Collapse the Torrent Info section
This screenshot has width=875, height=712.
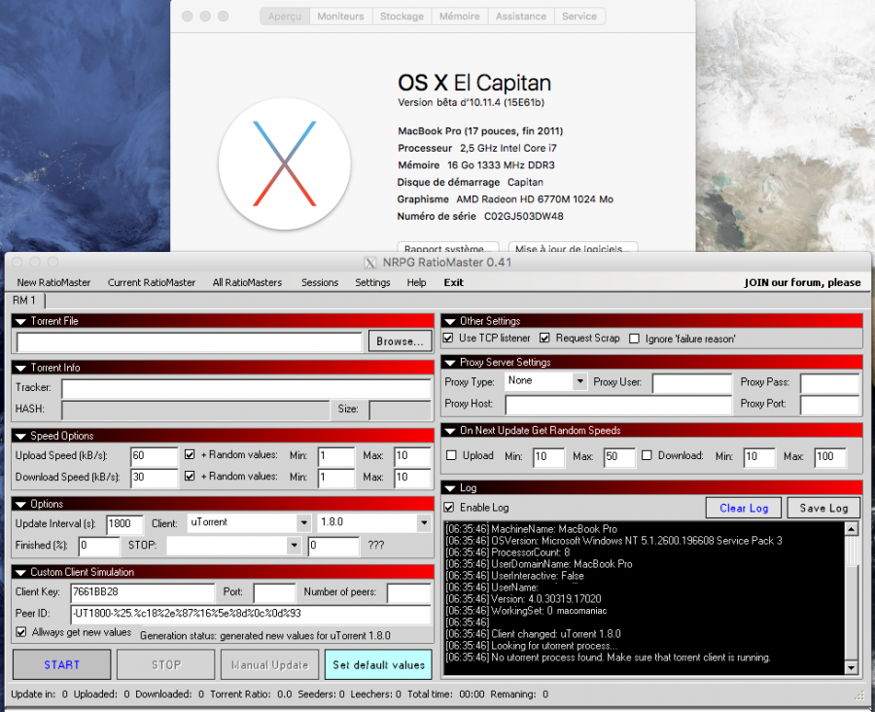[20, 368]
